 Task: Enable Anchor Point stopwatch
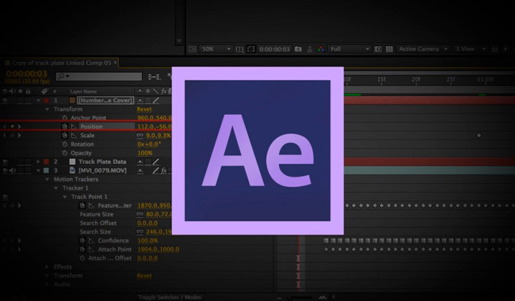(x=65, y=117)
